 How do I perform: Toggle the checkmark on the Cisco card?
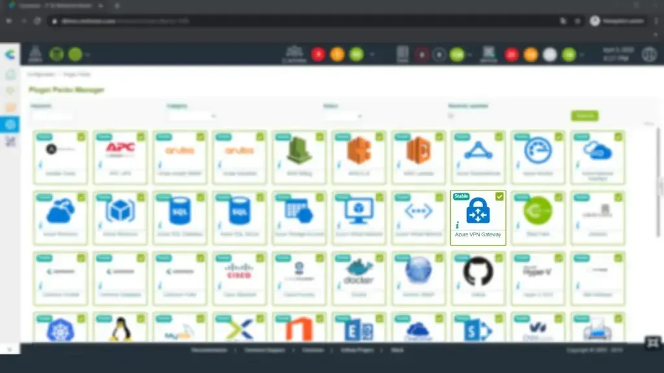(x=261, y=258)
